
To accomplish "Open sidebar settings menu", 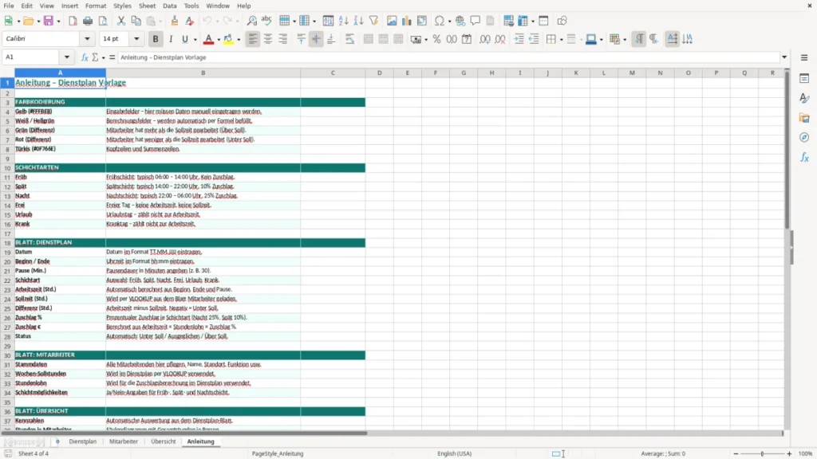I will 804,57.
